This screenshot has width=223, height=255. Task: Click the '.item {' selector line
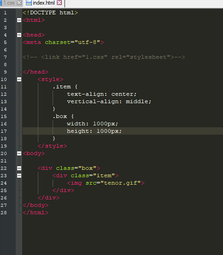click(65, 87)
